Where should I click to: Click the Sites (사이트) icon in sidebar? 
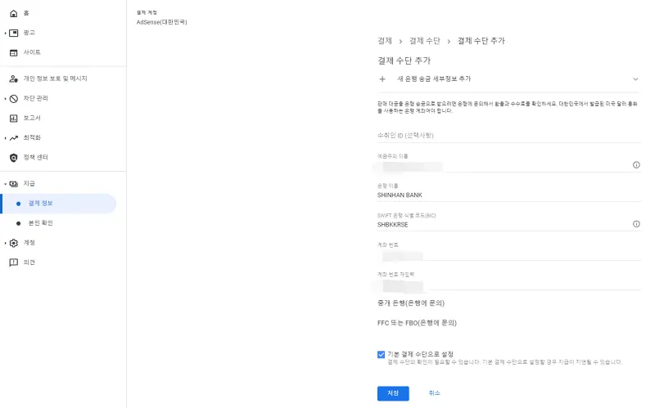pos(13,52)
